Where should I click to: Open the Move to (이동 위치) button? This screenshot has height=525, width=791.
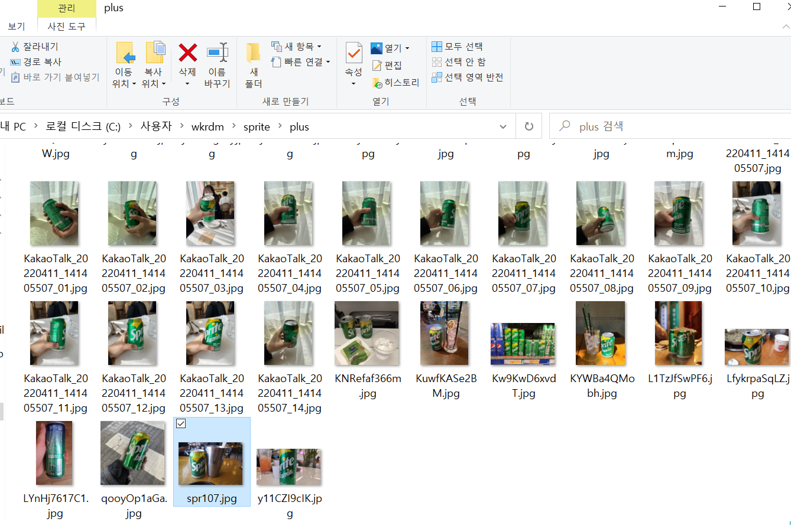coord(124,65)
